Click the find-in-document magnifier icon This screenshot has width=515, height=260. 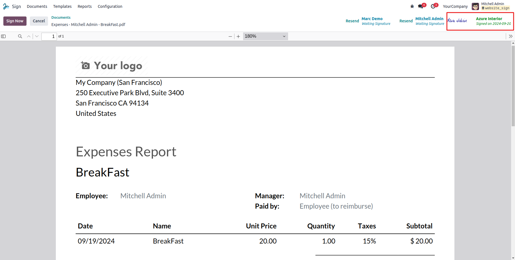click(x=20, y=36)
